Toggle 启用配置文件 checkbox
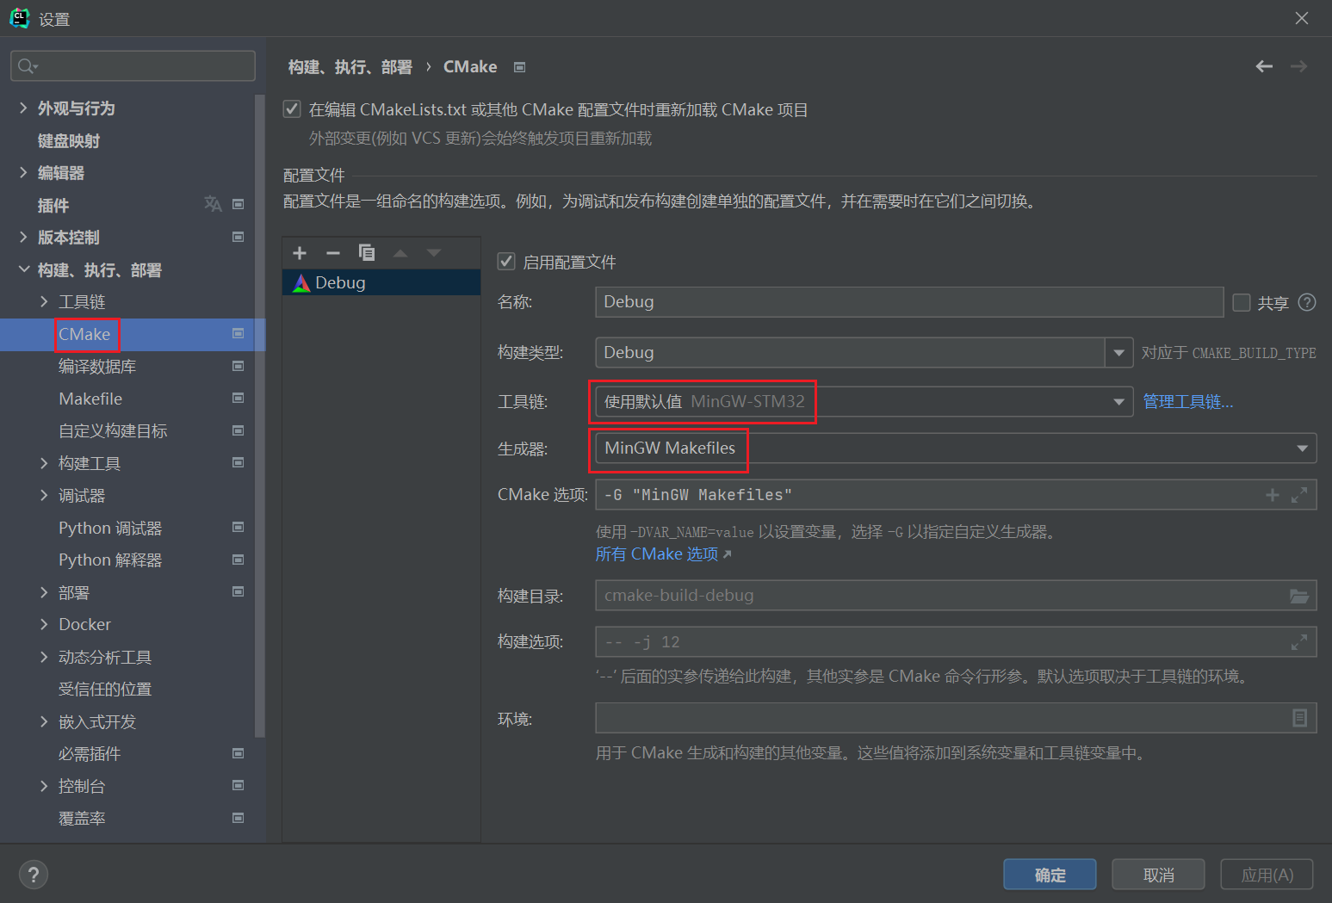This screenshot has height=903, width=1332. click(506, 262)
